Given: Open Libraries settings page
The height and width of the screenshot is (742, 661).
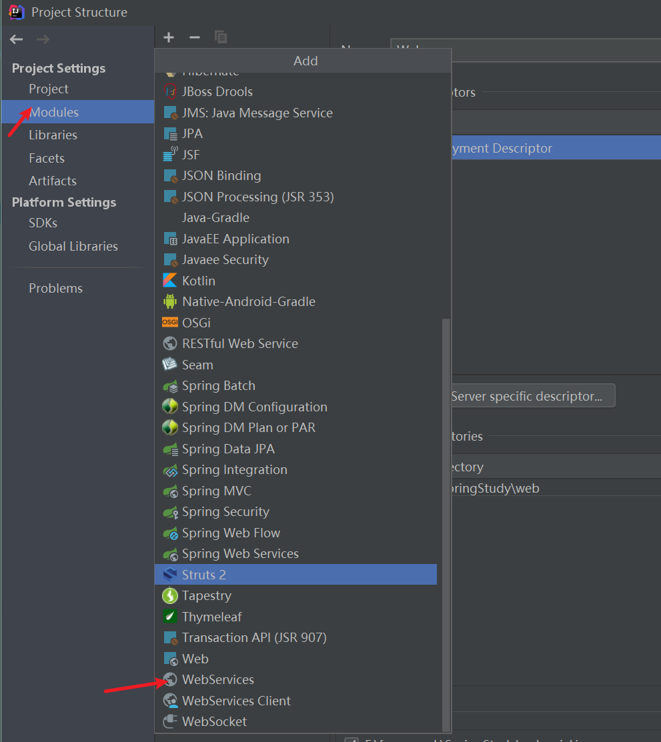Looking at the screenshot, I should coord(53,135).
